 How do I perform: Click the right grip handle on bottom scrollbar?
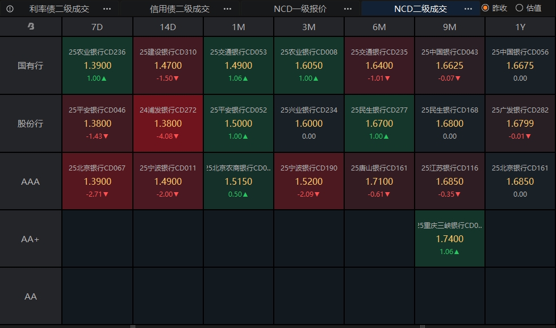point(423,326)
